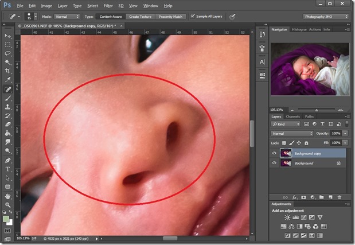Open the status bar info arrow
Viewport: 355px width, 245px height.
97,239
